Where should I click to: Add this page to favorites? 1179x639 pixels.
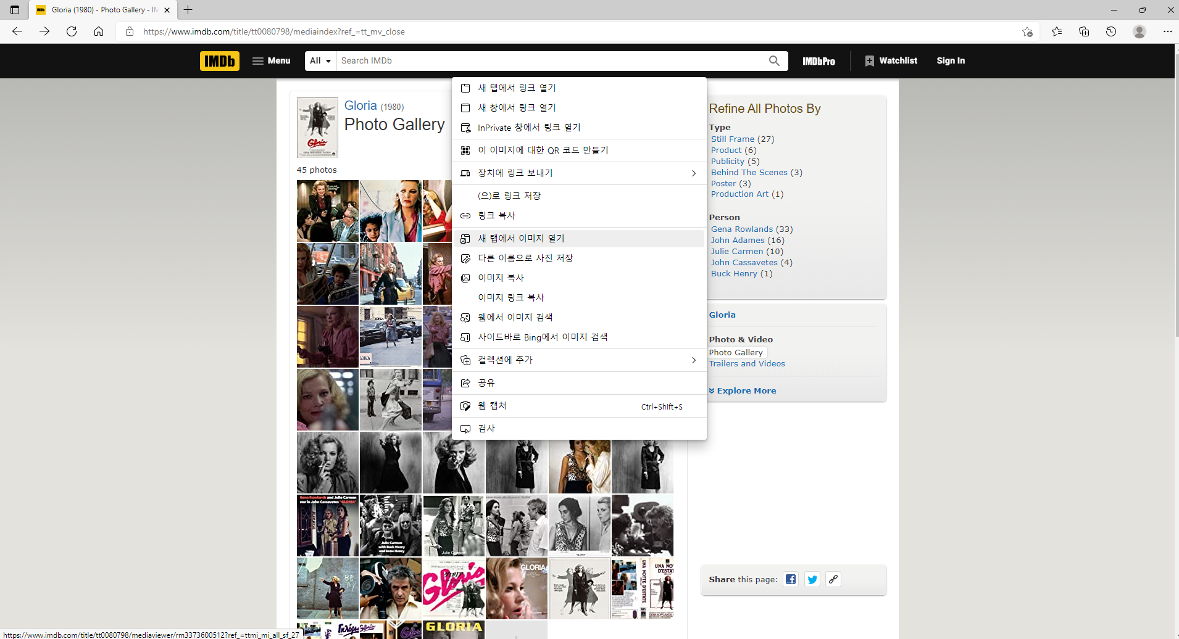1027,31
